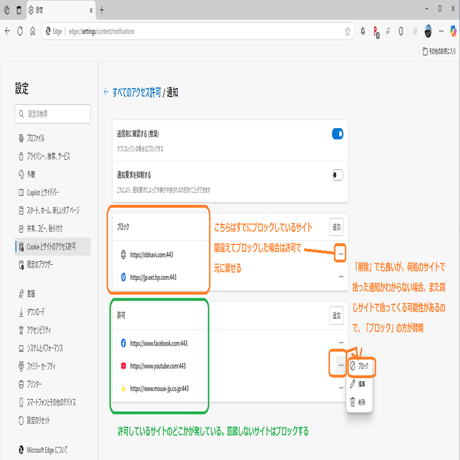This screenshot has width=460, height=460.
Task: Click the red P extension icon
Action: 376,32
